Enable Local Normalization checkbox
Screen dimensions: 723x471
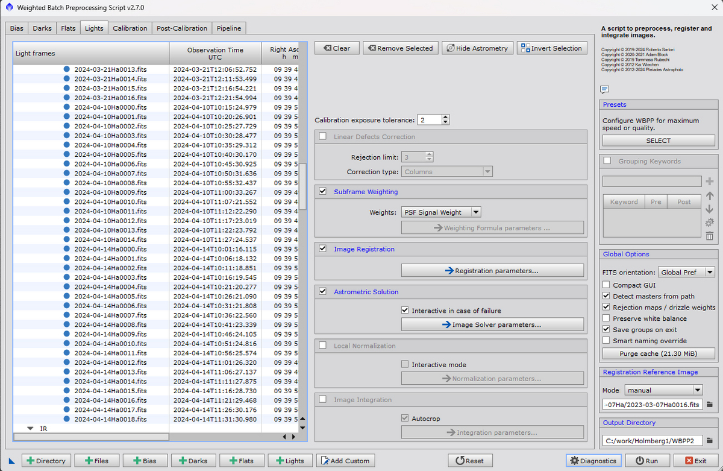(x=322, y=346)
